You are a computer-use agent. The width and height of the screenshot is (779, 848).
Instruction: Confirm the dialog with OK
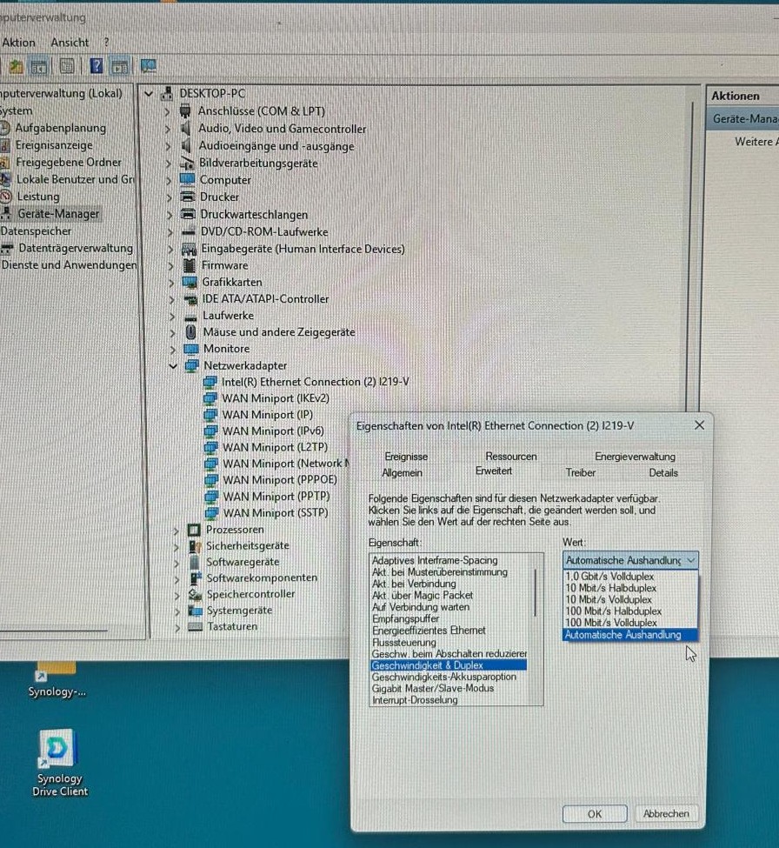pos(595,813)
